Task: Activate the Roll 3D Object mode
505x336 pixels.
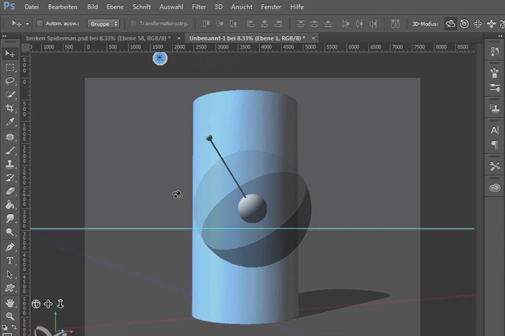Action: (464, 24)
